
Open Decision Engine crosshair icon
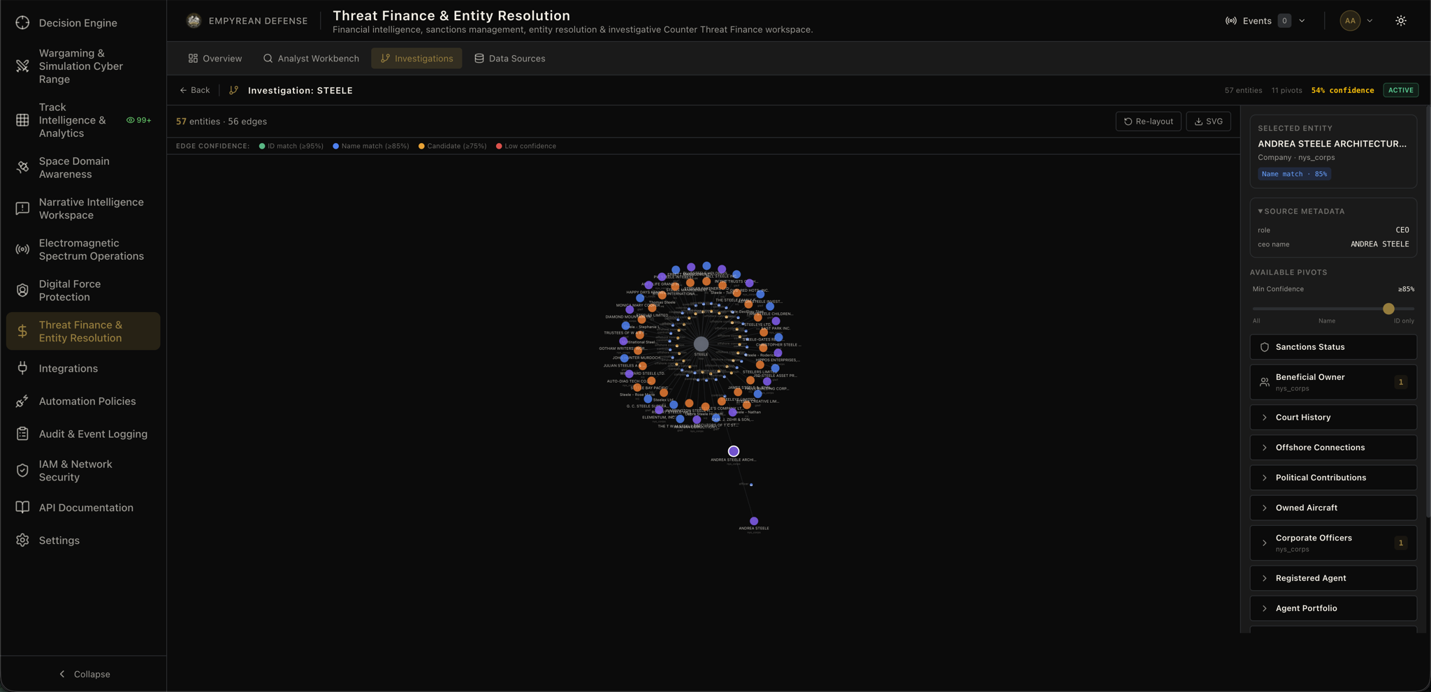22,22
